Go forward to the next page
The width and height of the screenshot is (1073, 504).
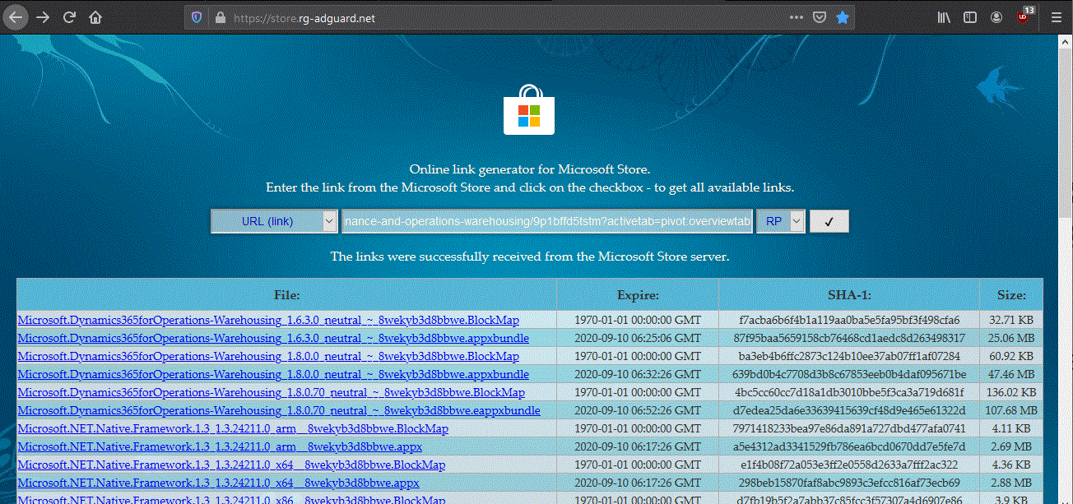[43, 16]
